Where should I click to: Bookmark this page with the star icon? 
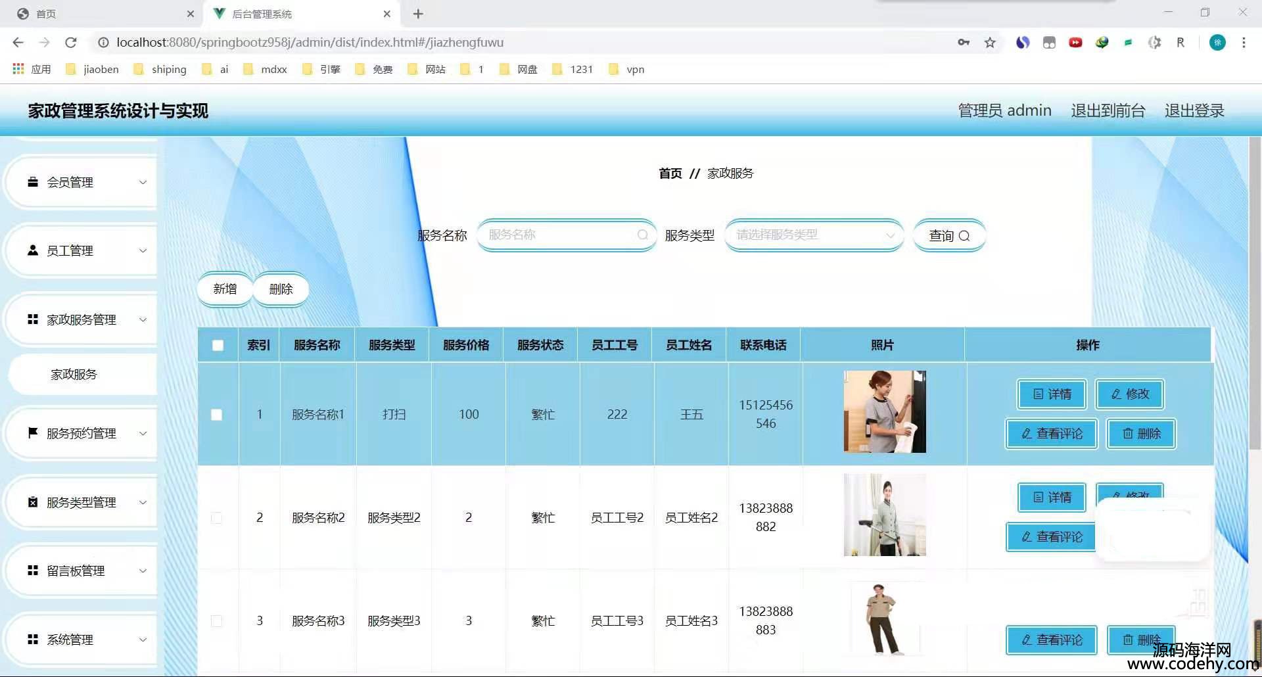[990, 42]
